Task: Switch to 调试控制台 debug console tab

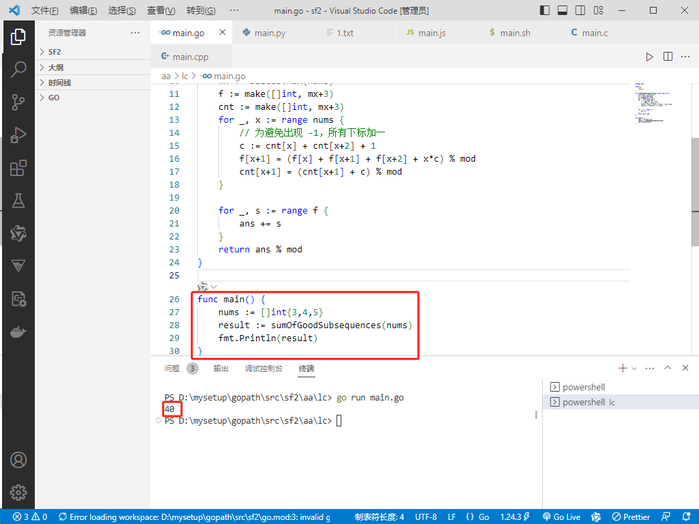Action: (x=263, y=368)
